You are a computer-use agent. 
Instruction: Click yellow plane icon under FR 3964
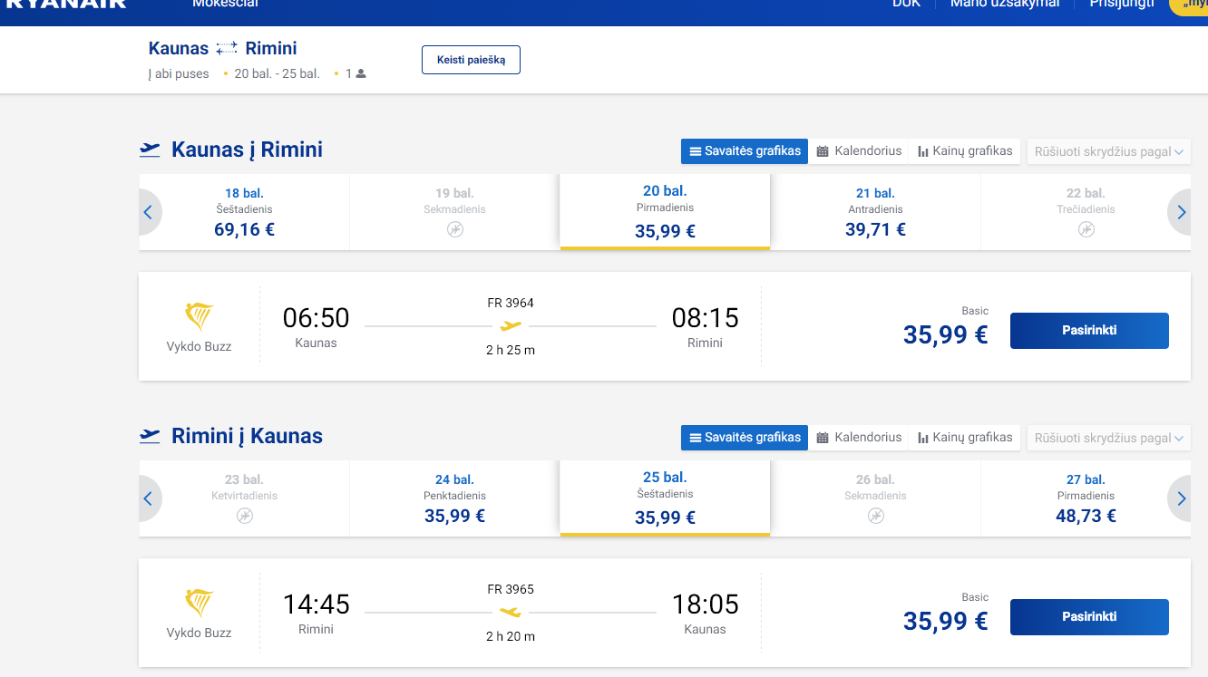click(x=511, y=325)
